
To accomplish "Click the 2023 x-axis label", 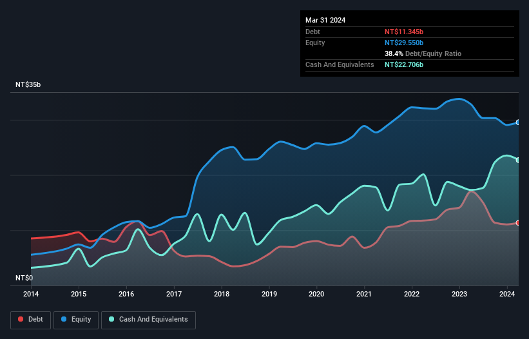I will pos(459,294).
